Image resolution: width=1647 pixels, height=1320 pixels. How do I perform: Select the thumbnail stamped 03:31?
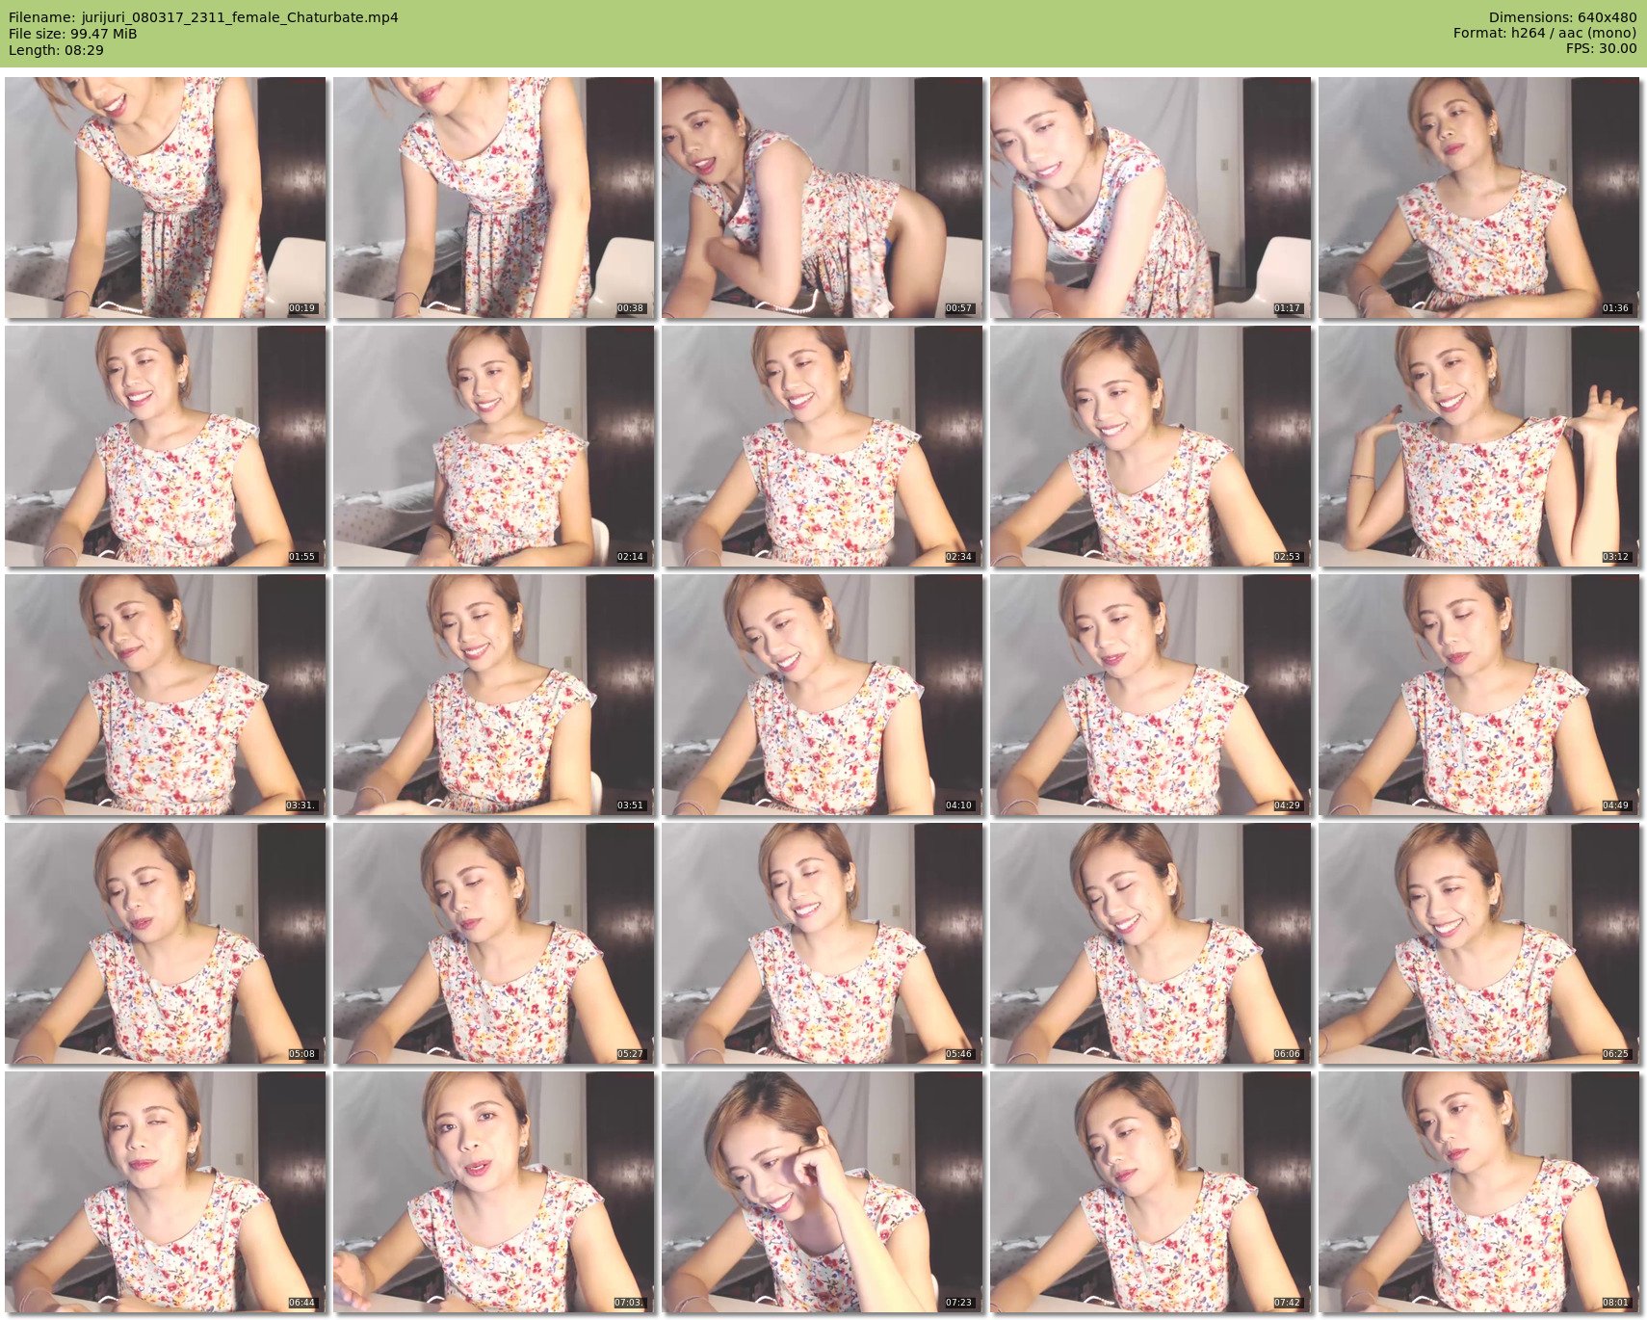pos(166,695)
